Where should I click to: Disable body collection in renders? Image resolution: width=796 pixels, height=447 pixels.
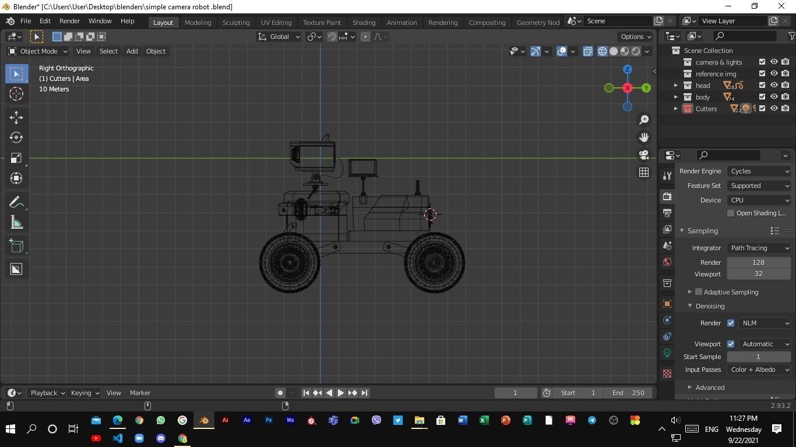(786, 97)
